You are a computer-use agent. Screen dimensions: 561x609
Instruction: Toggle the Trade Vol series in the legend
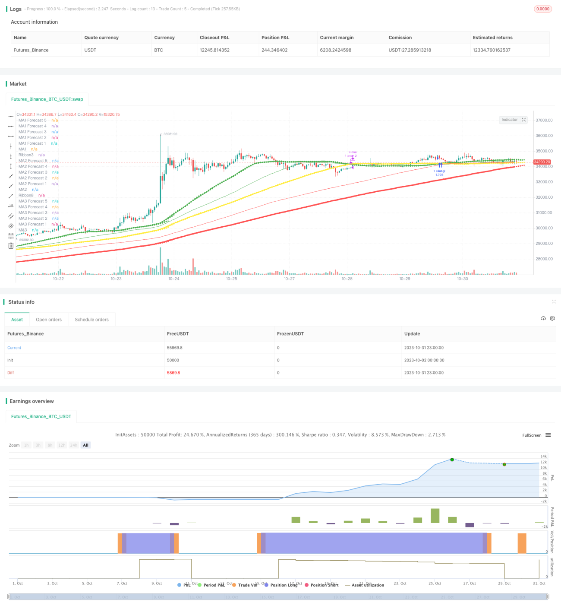(245, 585)
